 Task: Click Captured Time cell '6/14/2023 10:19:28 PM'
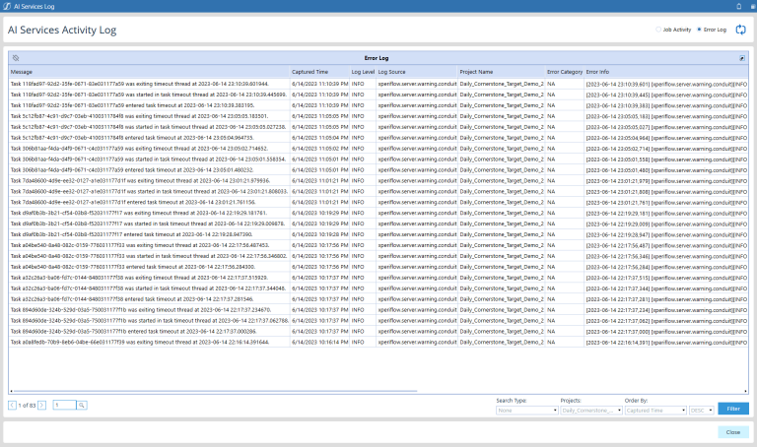click(x=319, y=234)
